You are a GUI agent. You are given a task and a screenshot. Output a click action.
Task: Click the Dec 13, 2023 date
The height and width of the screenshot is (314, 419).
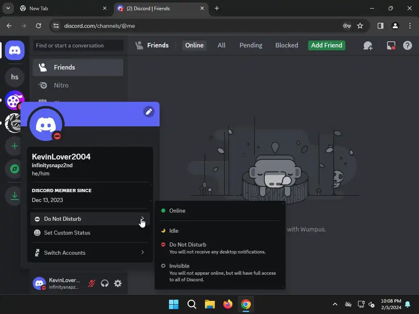click(47, 200)
